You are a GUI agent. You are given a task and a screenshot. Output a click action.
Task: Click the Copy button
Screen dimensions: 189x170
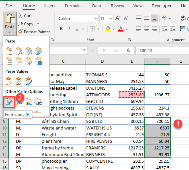[x=25, y=24]
